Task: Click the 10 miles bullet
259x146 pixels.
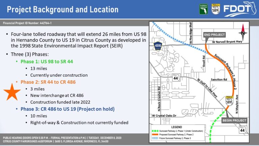Action: point(39,116)
